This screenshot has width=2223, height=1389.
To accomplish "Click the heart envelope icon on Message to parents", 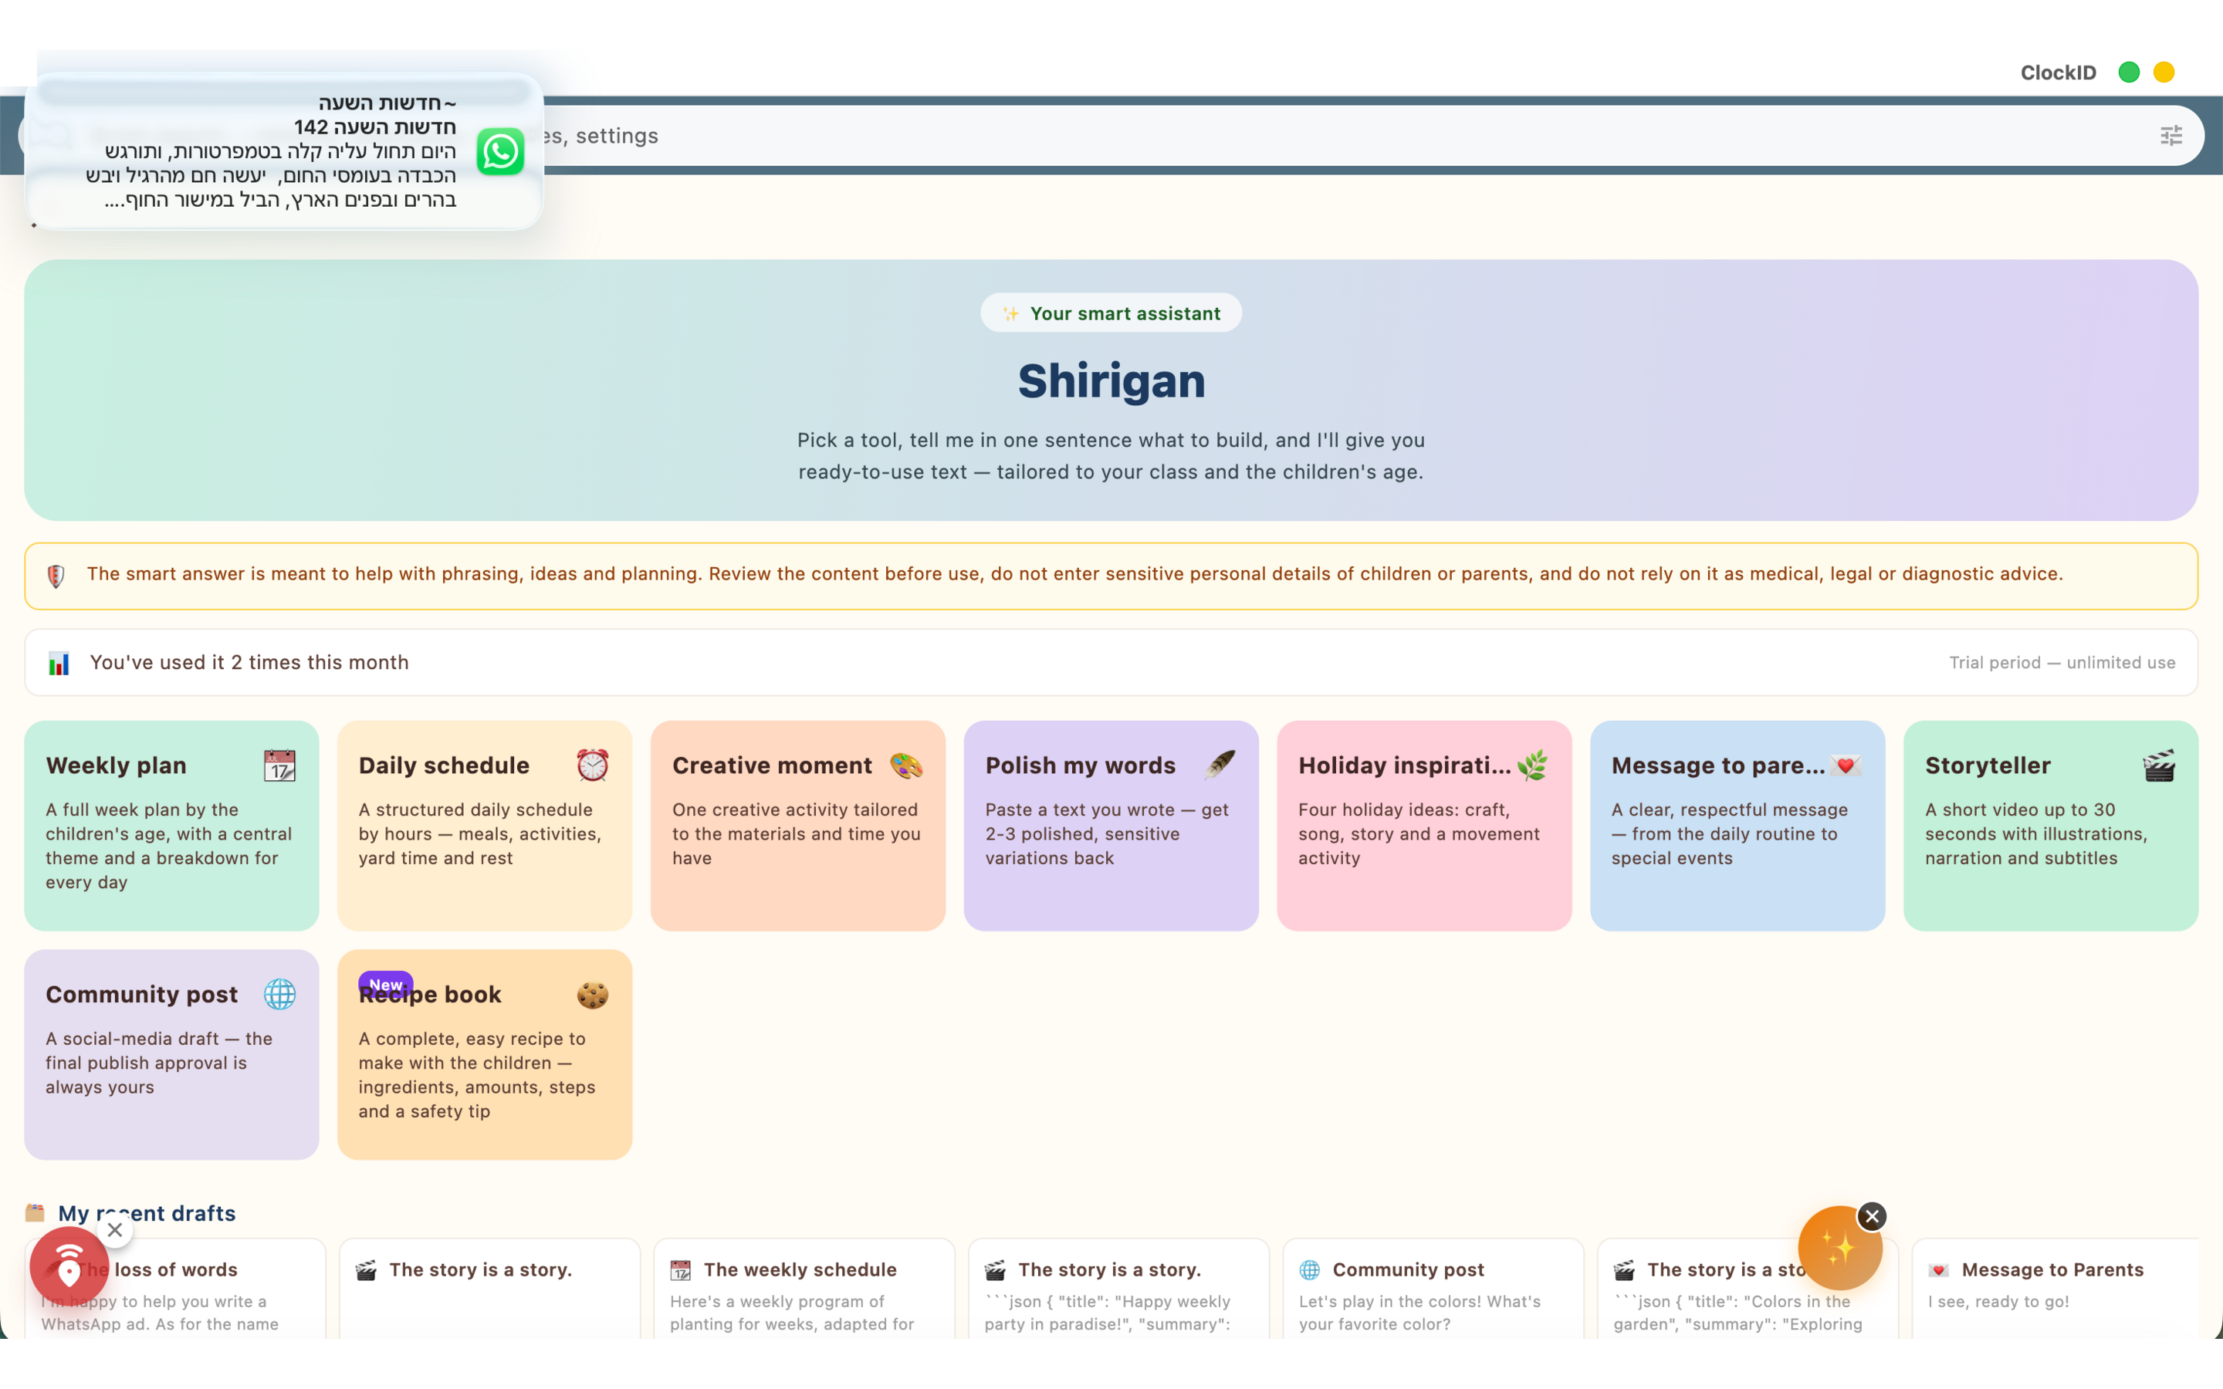I will pyautogui.click(x=1846, y=765).
